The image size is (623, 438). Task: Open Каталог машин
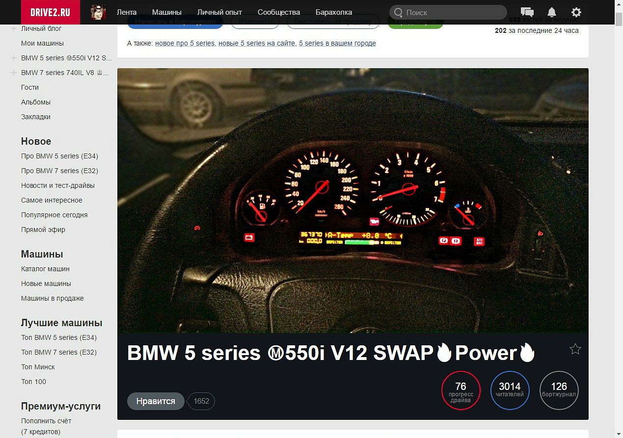point(45,269)
